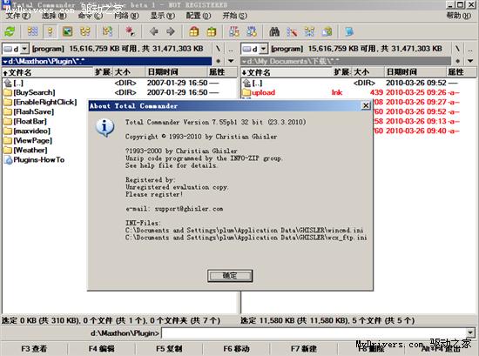Close the About Total Commander dialog
Image resolution: width=479 pixels, height=356 pixels.
[x=366, y=105]
